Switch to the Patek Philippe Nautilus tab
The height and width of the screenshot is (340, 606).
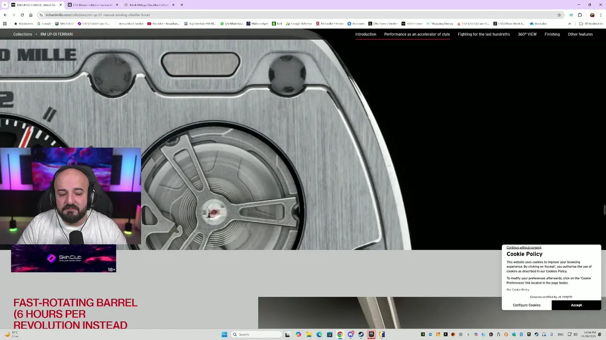[149, 5]
